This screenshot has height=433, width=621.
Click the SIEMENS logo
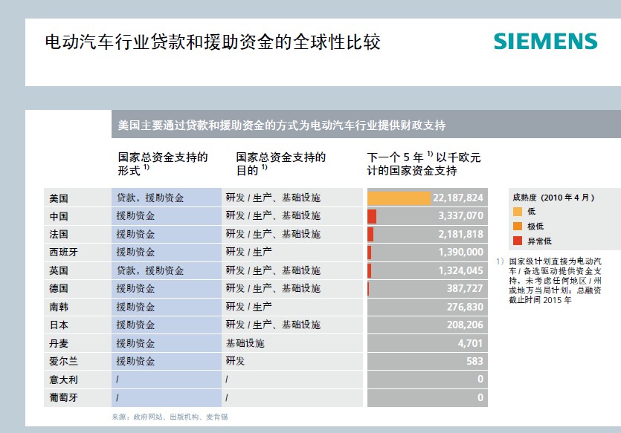pyautogui.click(x=545, y=42)
